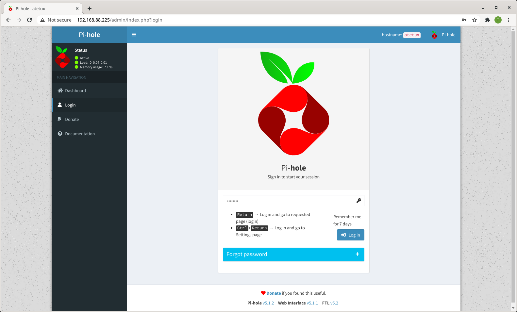
Task: Click the scrollbar up arrow
Action: pyautogui.click(x=513, y=29)
